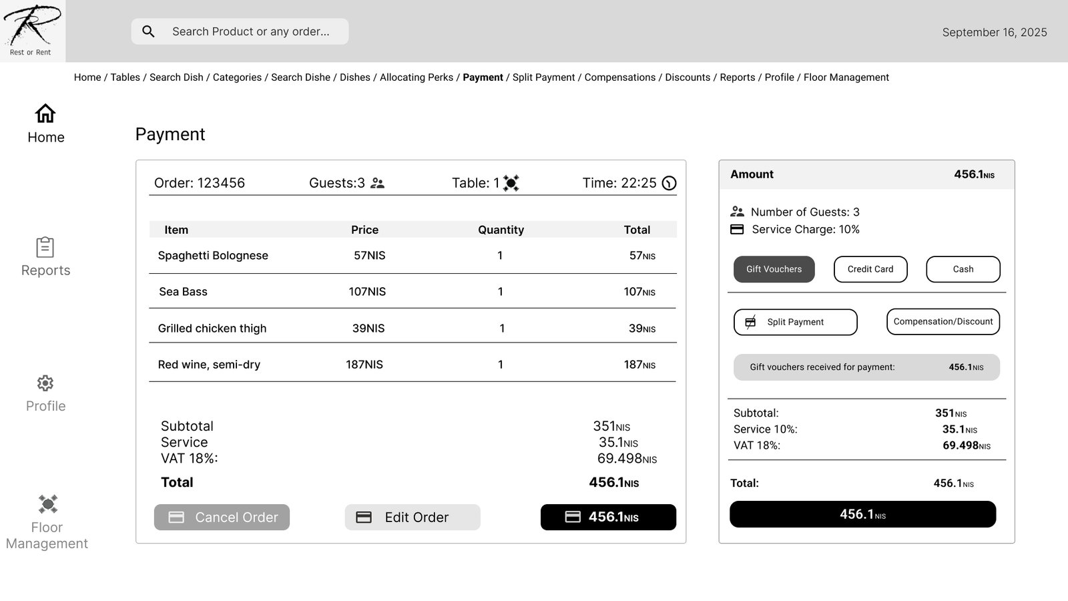Open Profile via the gear icon

pos(45,383)
